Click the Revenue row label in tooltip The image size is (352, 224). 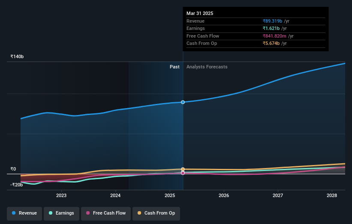[x=196, y=21]
